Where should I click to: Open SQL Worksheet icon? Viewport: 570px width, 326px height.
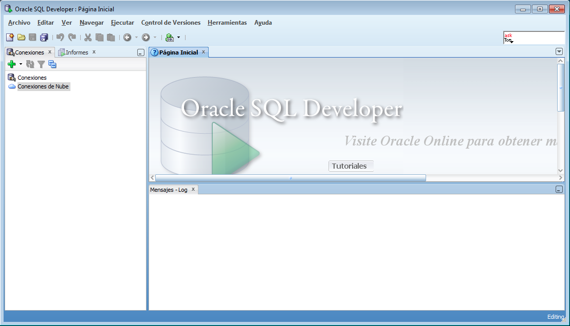pos(170,37)
